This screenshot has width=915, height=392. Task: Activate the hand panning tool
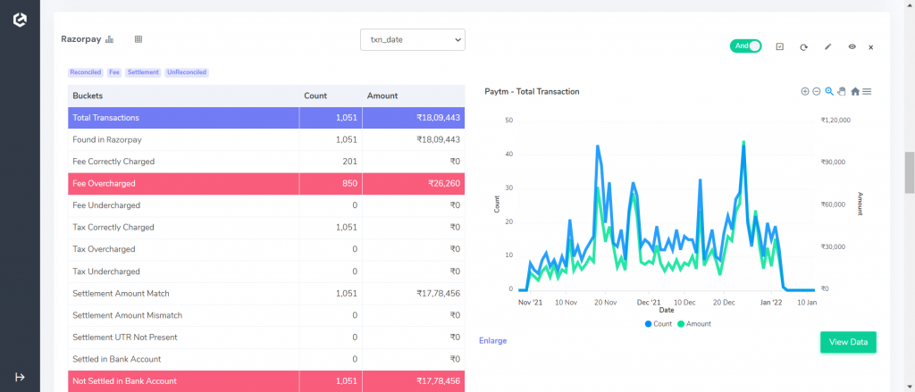point(841,92)
